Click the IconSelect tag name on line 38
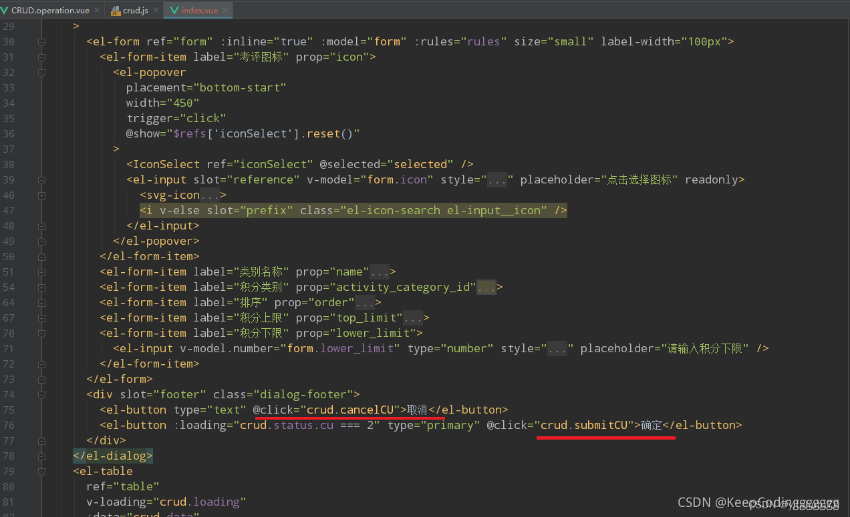 166,164
